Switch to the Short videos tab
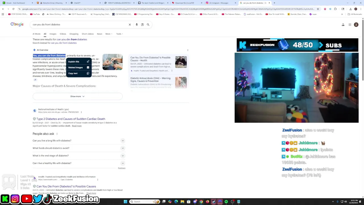 (88, 34)
